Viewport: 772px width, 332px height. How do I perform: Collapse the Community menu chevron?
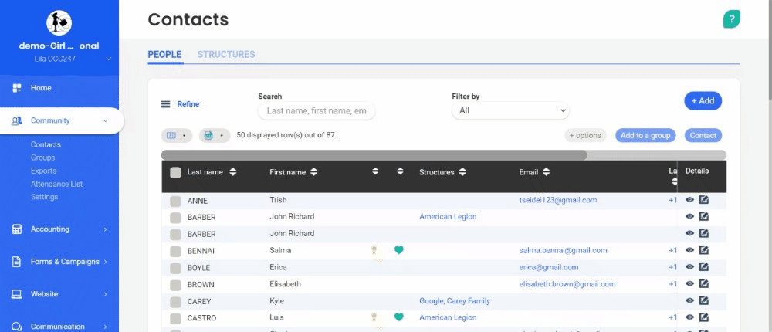(x=105, y=120)
